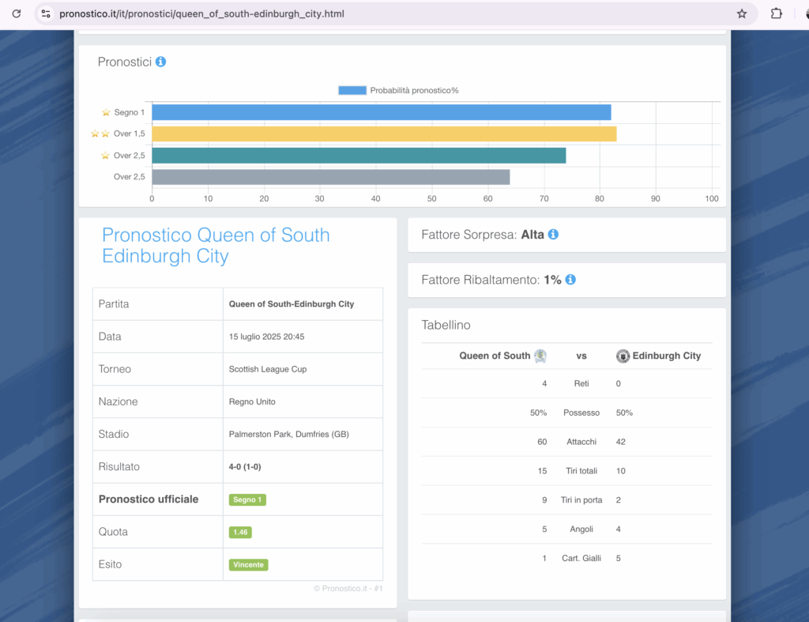The width and height of the screenshot is (809, 622).
Task: Click the Partita row label
Action: tap(114, 304)
